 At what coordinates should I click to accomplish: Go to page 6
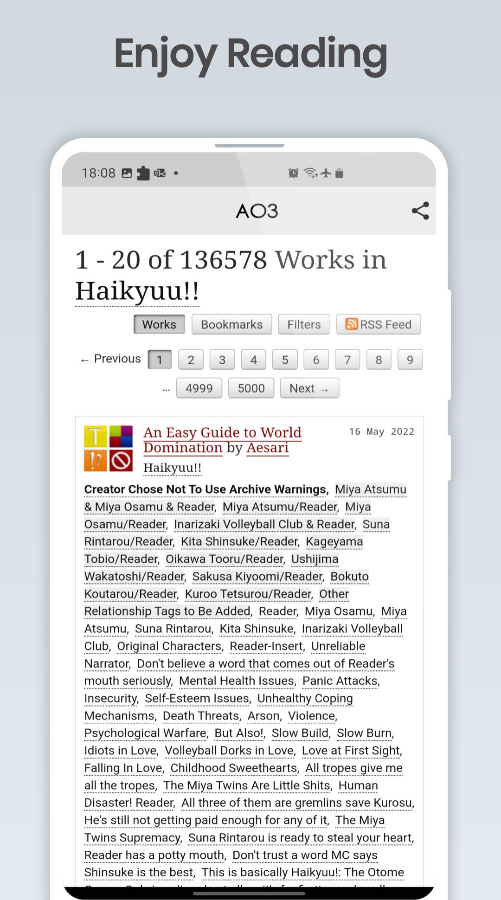tap(316, 360)
